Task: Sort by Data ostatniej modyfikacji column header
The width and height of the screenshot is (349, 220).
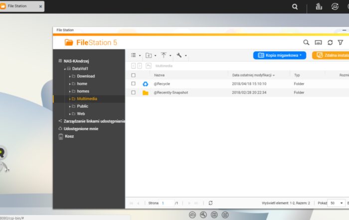Action: pyautogui.click(x=252, y=75)
